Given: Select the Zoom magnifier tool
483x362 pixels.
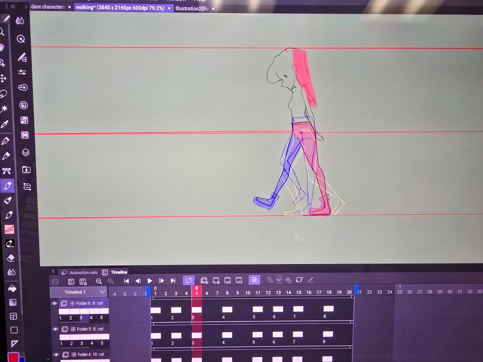Looking at the screenshot, I should click(x=1, y=32).
